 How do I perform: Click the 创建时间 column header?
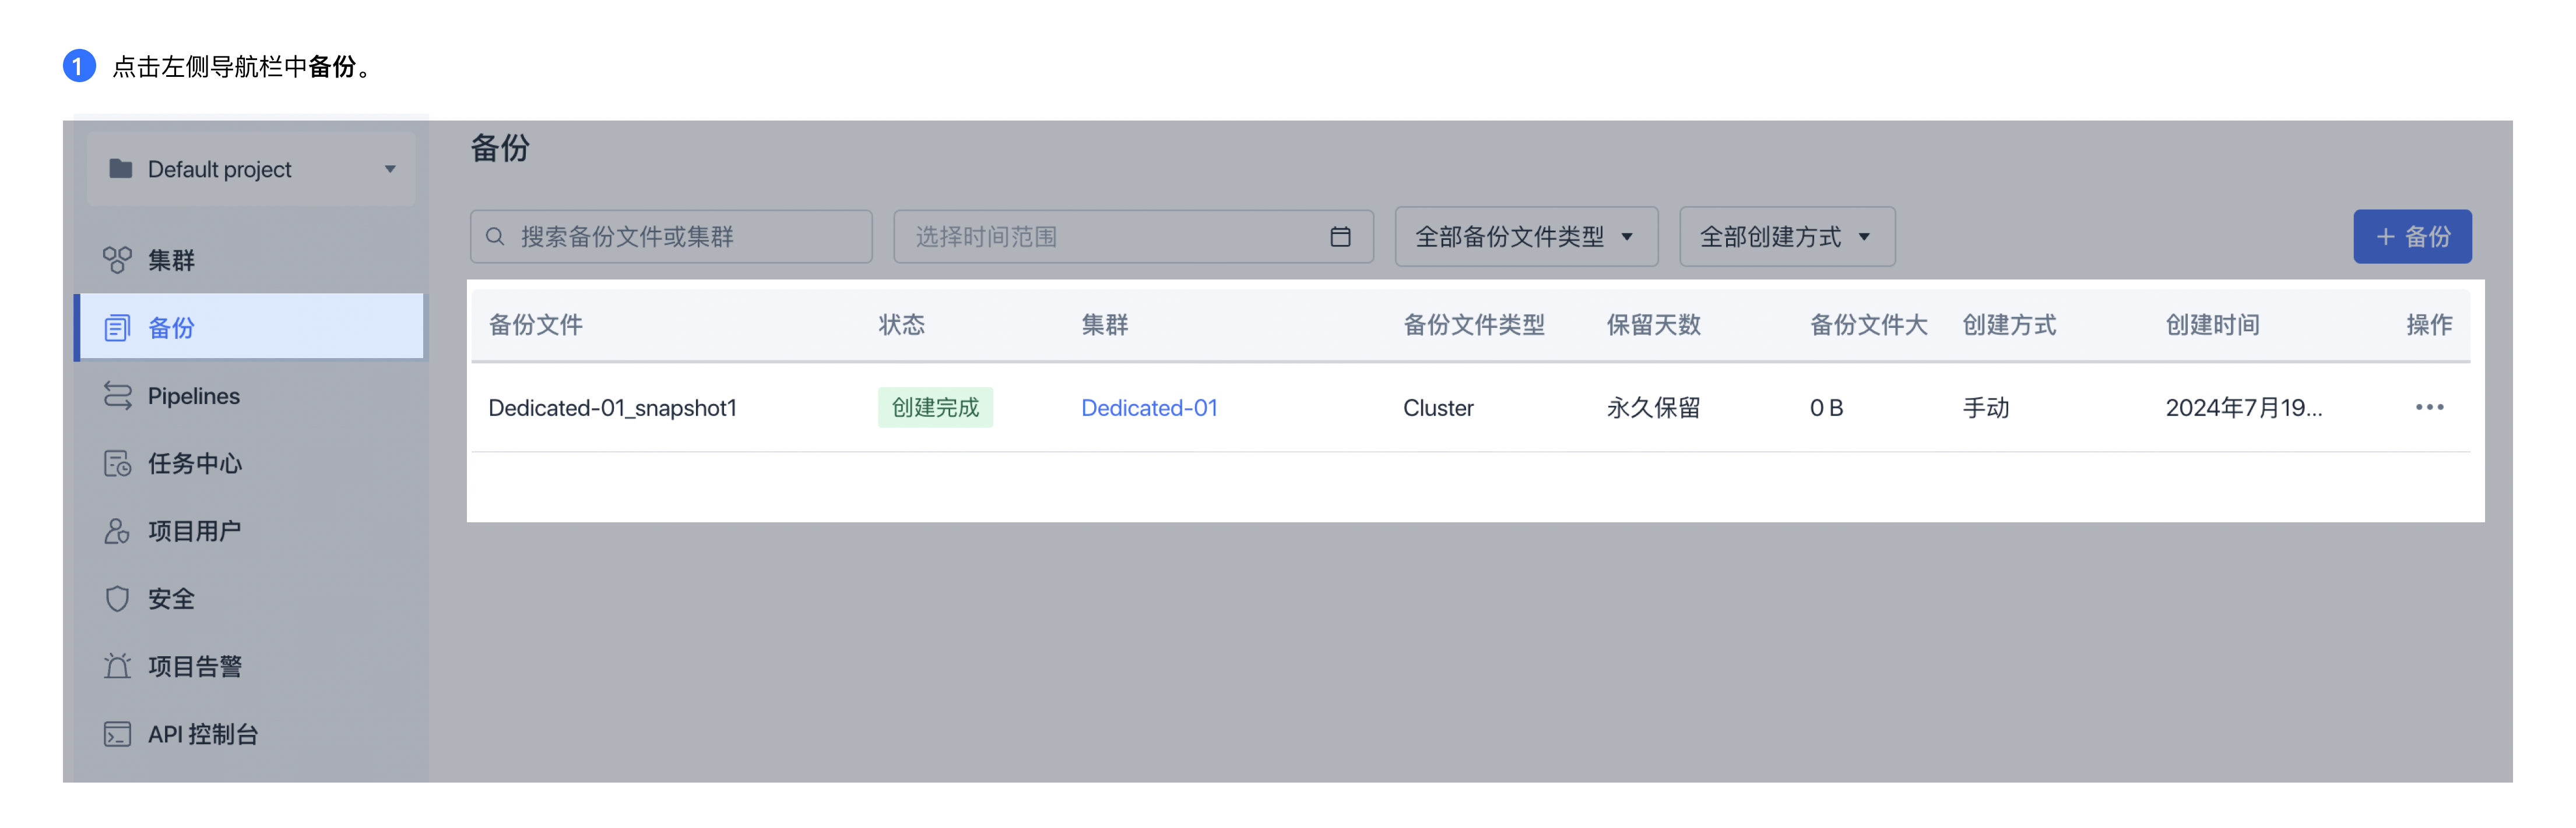click(2212, 324)
